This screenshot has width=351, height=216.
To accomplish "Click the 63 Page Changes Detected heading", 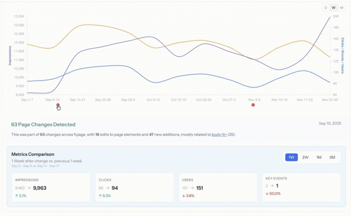I will click(43, 124).
